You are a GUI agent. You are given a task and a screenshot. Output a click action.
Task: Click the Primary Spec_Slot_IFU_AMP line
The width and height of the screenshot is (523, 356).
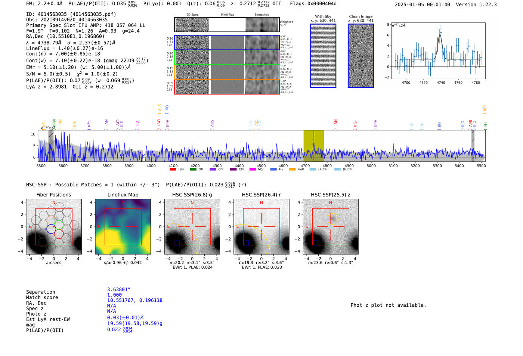86,25
